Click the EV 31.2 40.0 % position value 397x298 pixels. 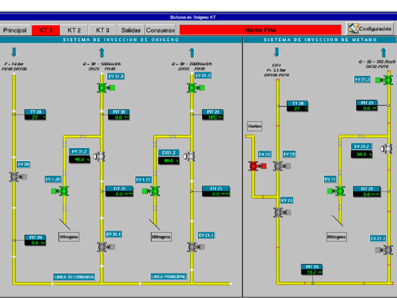(80, 159)
